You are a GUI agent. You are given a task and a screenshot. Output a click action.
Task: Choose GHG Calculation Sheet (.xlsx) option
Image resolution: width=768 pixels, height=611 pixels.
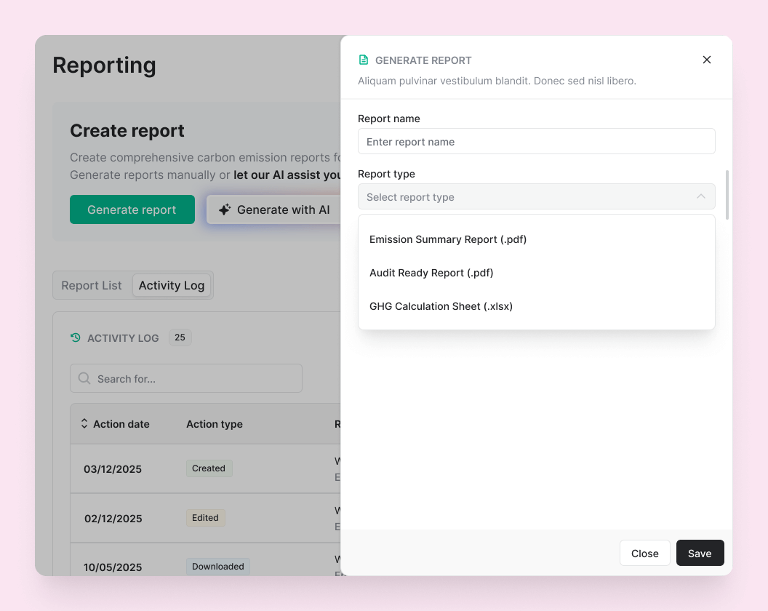coord(536,306)
